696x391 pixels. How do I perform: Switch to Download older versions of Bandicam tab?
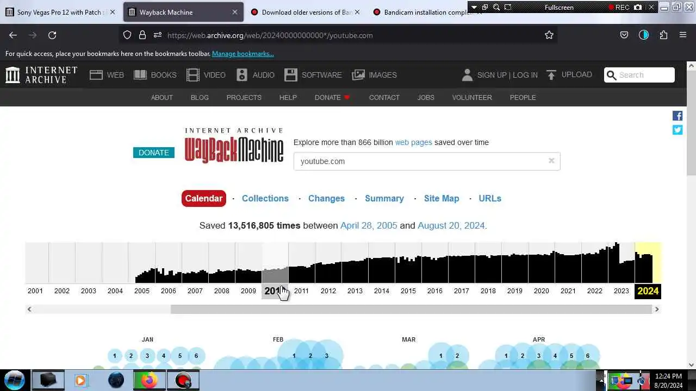(307, 12)
